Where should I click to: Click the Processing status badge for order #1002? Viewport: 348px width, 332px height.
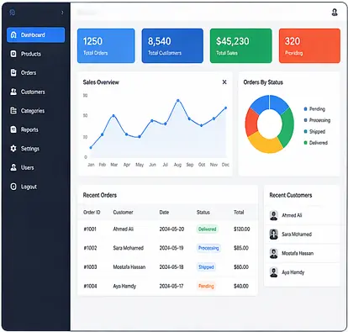click(208, 248)
